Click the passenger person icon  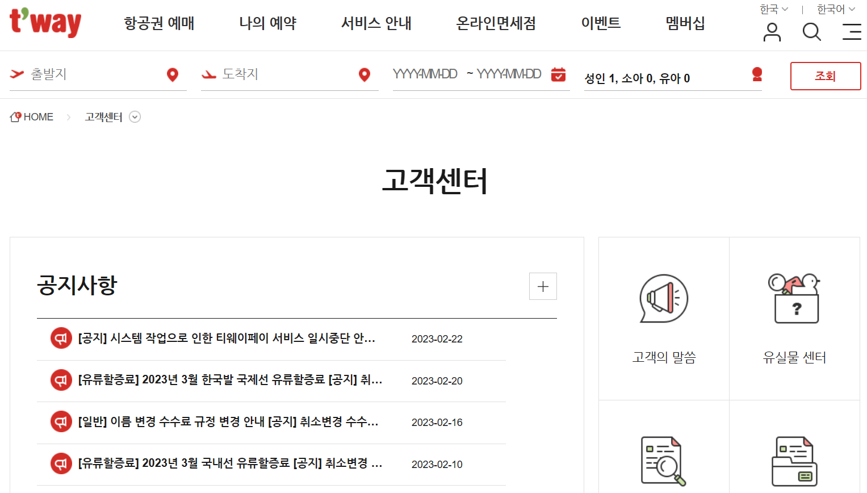[x=757, y=74]
